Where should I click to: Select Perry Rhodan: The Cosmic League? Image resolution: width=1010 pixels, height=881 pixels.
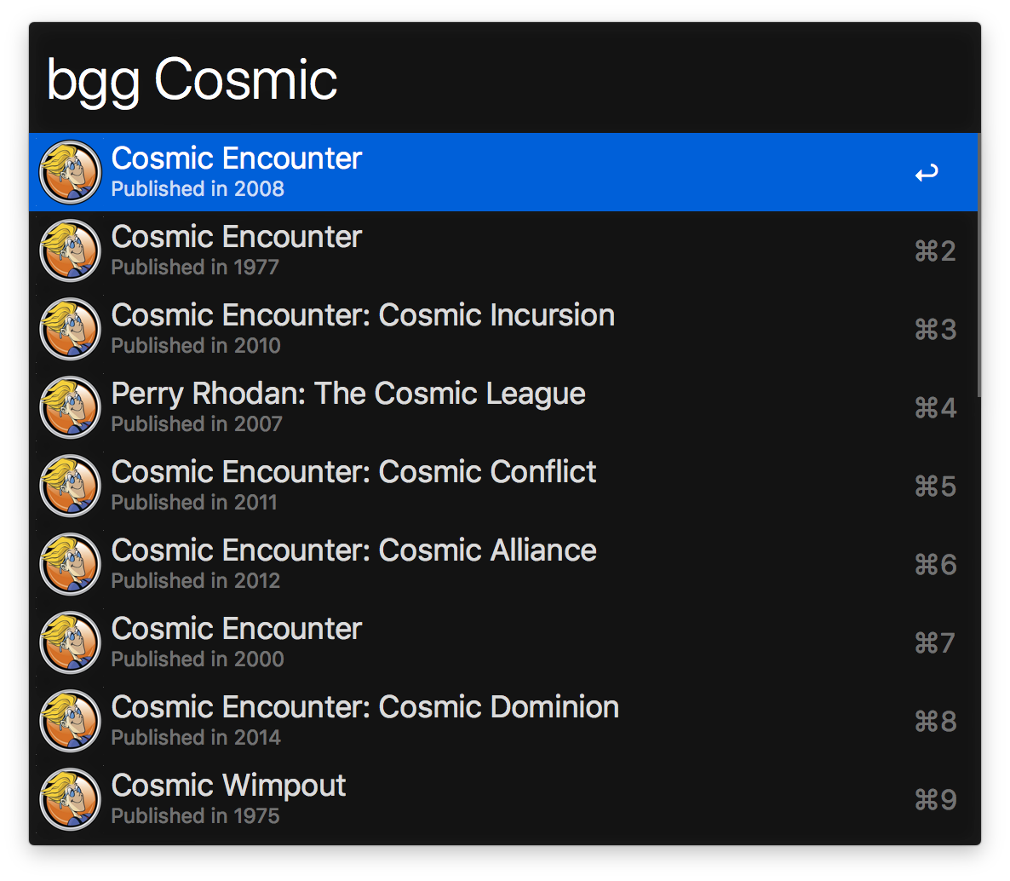[503, 407]
